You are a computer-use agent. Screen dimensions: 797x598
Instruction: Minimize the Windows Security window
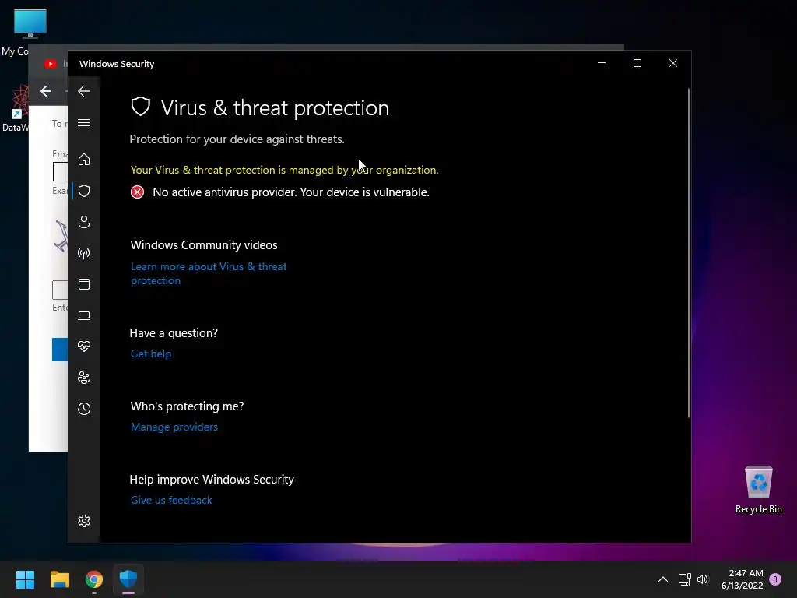pos(602,63)
